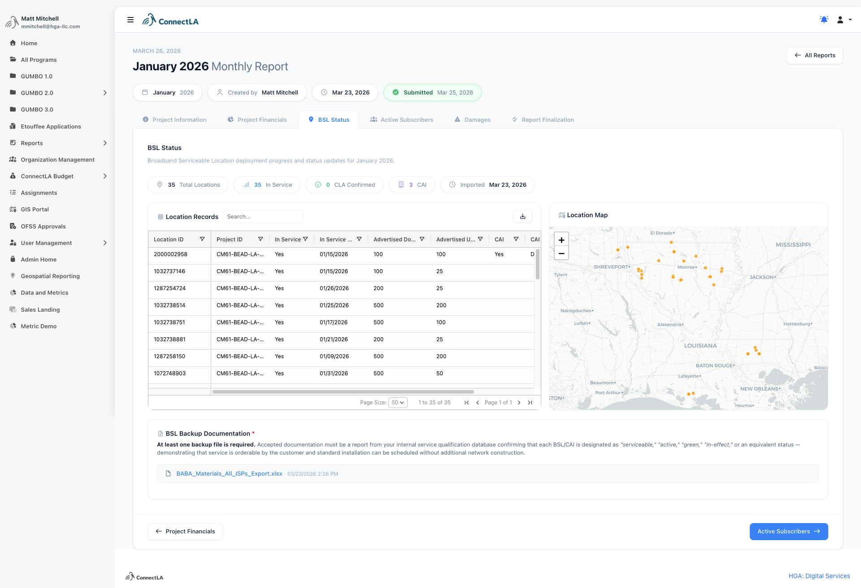Viewport: 861px width, 588px height.
Task: Click the 35 Total Locations chip
Action: [188, 185]
